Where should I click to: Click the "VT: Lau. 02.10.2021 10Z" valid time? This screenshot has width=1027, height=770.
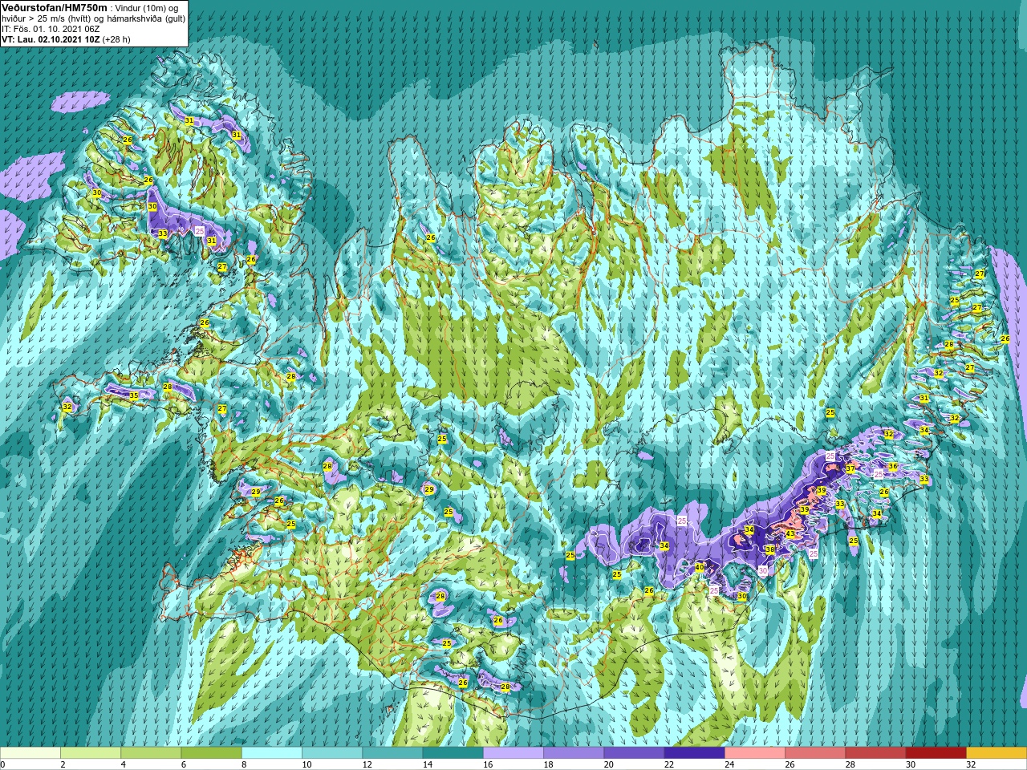[x=51, y=39]
